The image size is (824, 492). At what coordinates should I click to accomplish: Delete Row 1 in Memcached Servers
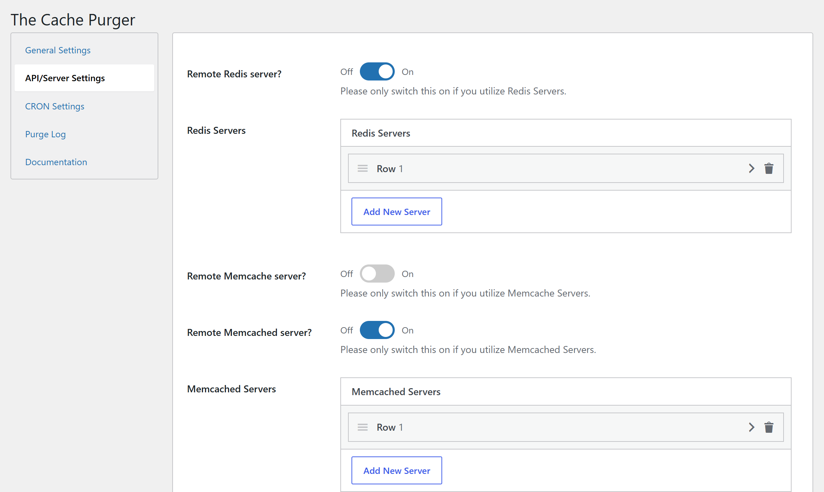click(769, 427)
